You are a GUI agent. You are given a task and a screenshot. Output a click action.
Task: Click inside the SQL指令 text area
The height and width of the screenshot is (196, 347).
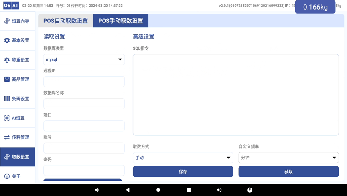click(235, 95)
